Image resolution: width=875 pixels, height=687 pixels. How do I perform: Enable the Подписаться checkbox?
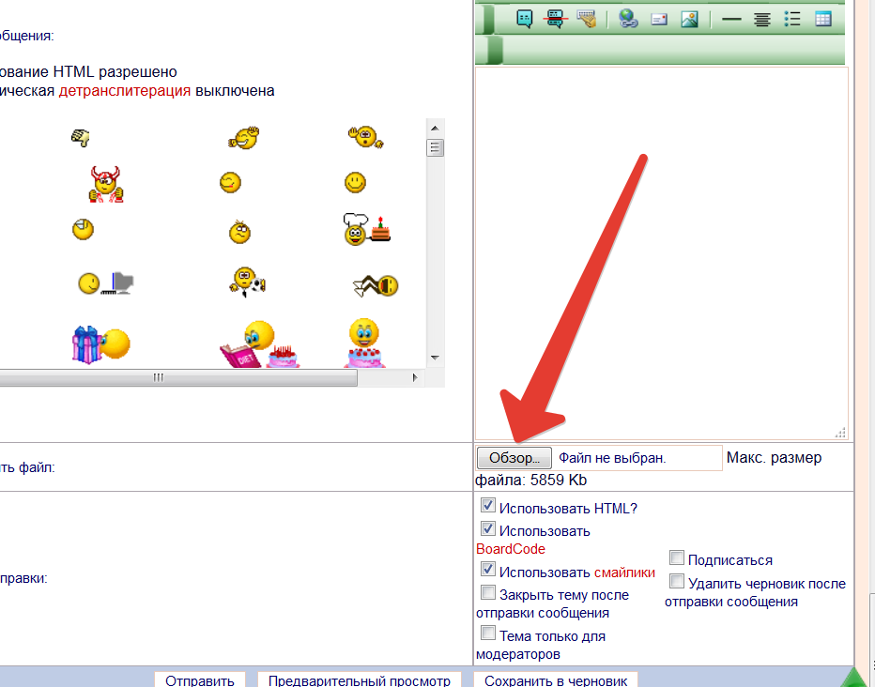677,558
